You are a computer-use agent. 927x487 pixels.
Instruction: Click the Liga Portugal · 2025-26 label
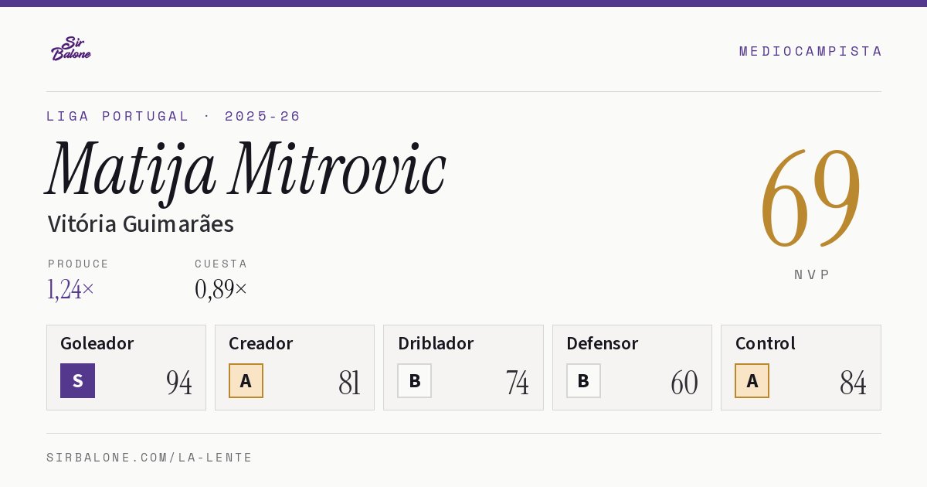pyautogui.click(x=174, y=116)
